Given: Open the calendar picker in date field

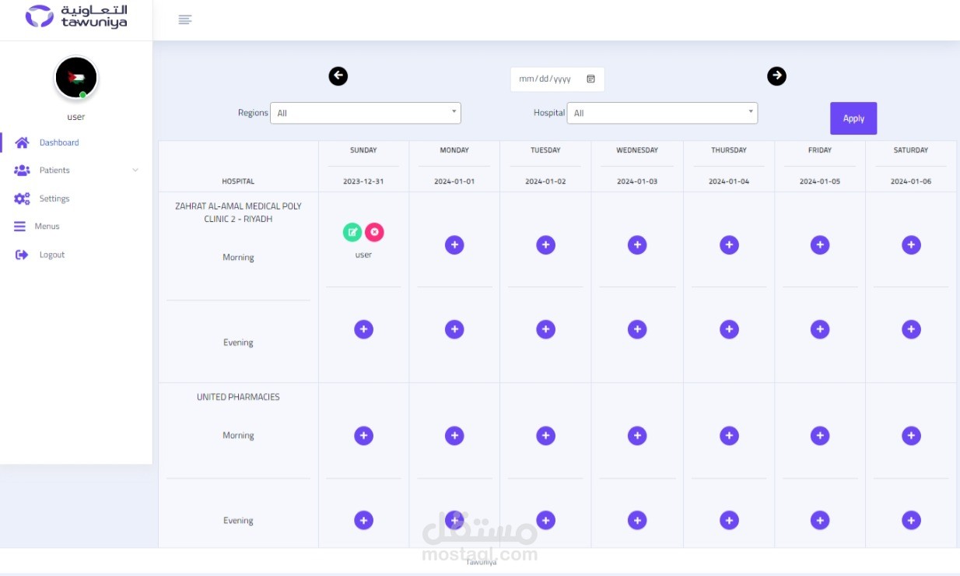Looking at the screenshot, I should 590,79.
